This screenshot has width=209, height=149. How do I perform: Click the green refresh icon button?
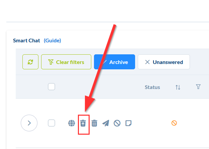click(30, 62)
